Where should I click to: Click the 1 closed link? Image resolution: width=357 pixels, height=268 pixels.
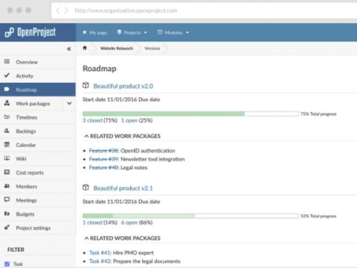(92, 222)
